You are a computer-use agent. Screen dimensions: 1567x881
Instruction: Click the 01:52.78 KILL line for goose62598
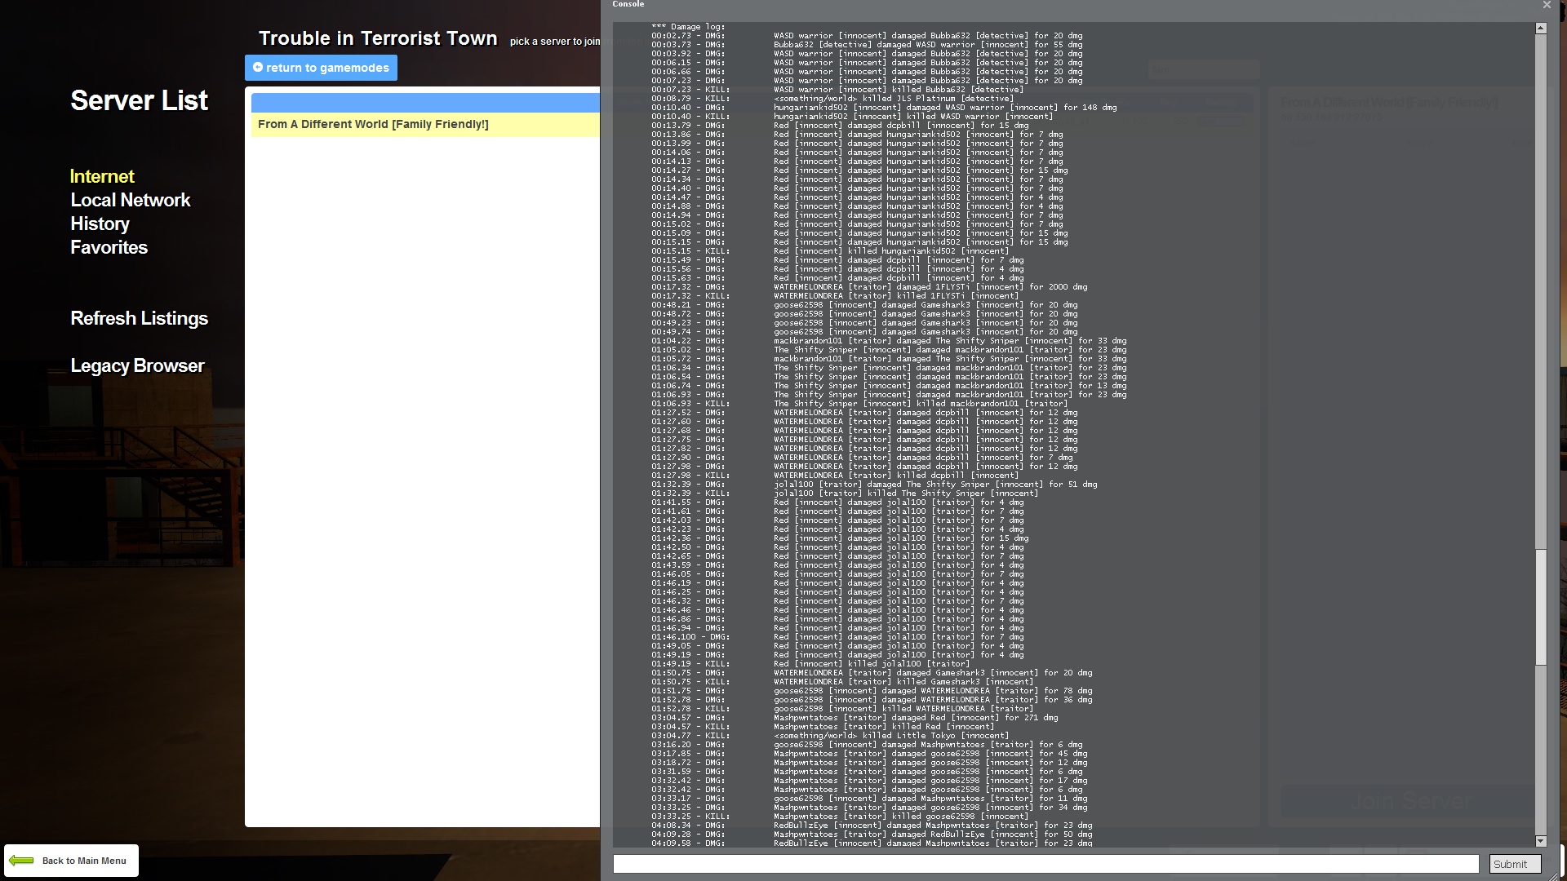click(x=842, y=709)
